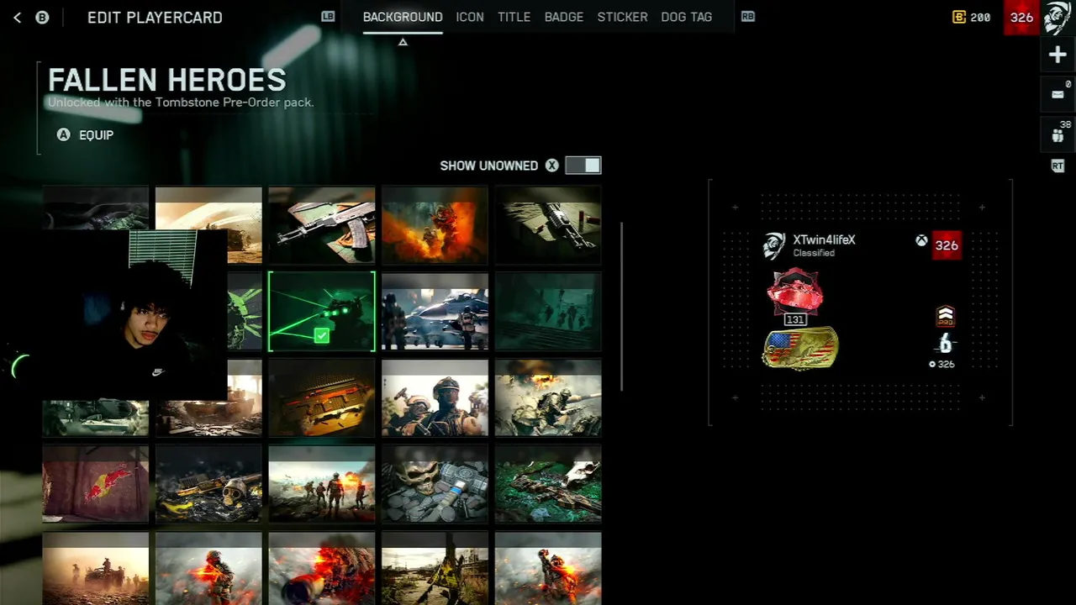Select the overgrown road with yellow sign background
The image size is (1076, 605).
(435, 569)
